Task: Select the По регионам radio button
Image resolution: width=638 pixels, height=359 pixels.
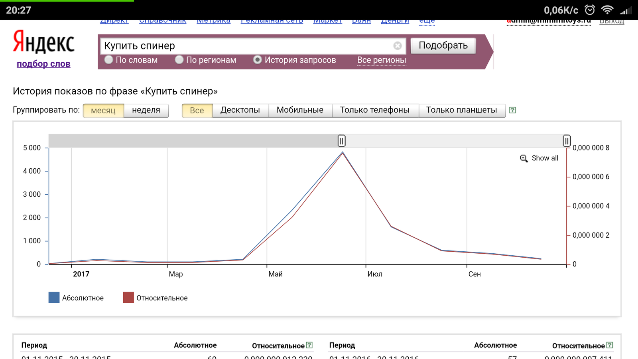Action: pos(179,60)
